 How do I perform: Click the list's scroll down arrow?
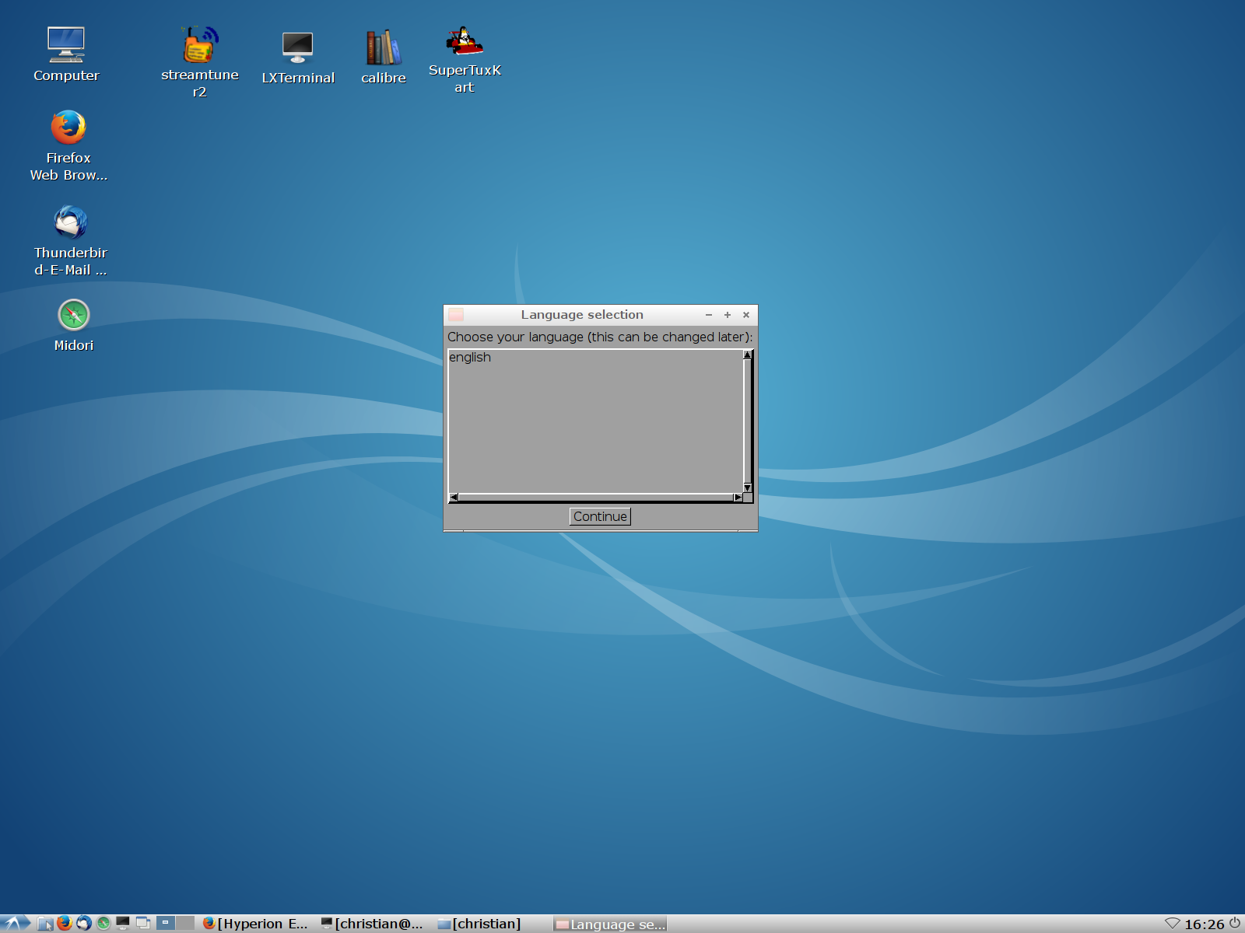click(747, 487)
